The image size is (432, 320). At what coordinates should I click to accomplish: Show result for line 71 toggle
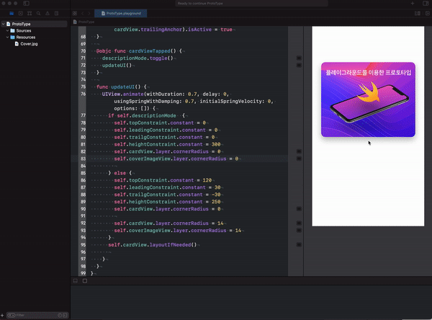pyautogui.click(x=299, y=58)
